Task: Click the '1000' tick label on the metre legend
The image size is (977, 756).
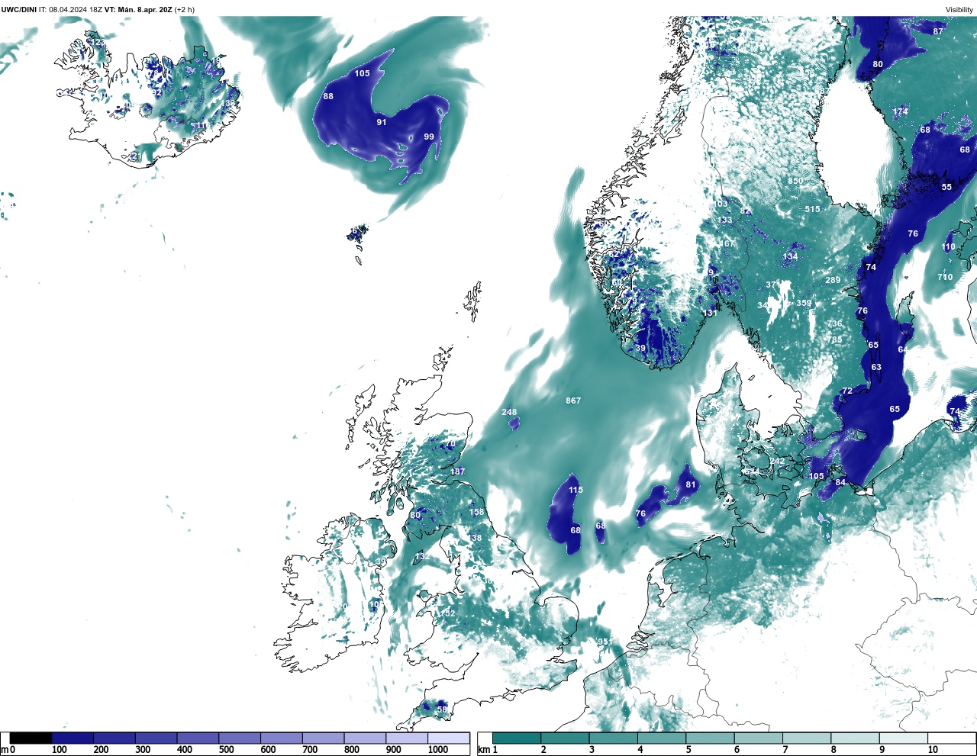Action: pos(438,750)
